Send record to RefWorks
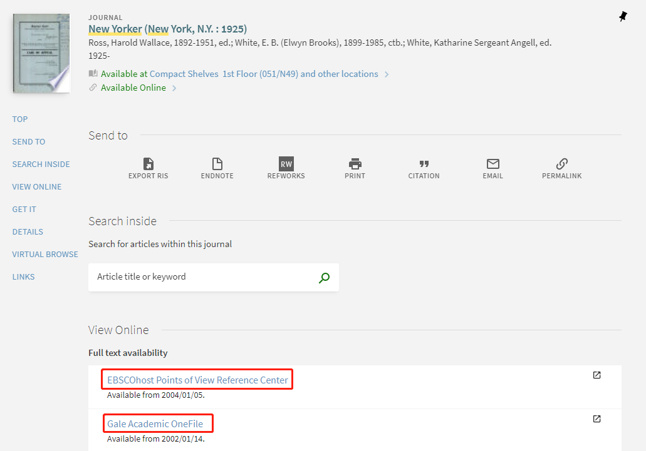646x451 pixels. [286, 165]
